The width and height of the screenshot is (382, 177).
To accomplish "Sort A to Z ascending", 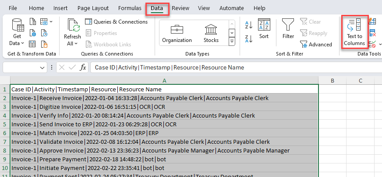I will (248, 24).
